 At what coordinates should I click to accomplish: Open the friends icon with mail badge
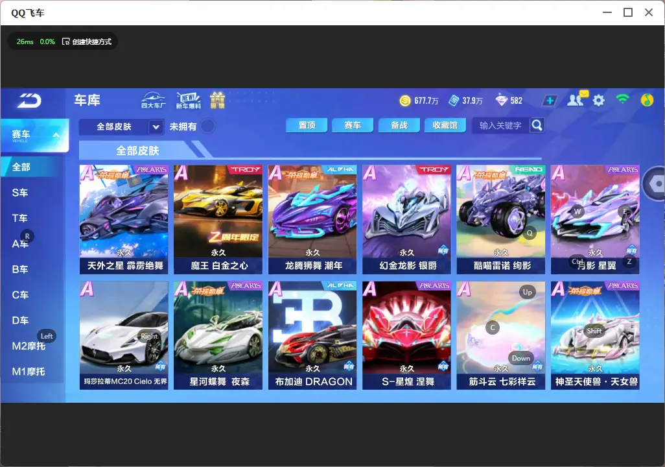(x=577, y=99)
